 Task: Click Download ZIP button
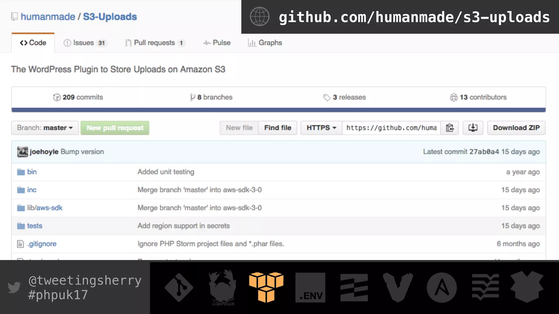(x=516, y=128)
